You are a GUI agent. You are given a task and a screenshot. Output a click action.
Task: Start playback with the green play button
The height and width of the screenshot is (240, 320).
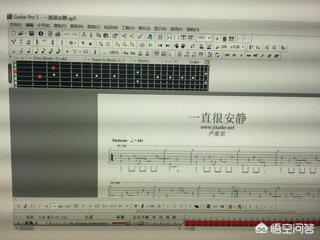click(150, 45)
